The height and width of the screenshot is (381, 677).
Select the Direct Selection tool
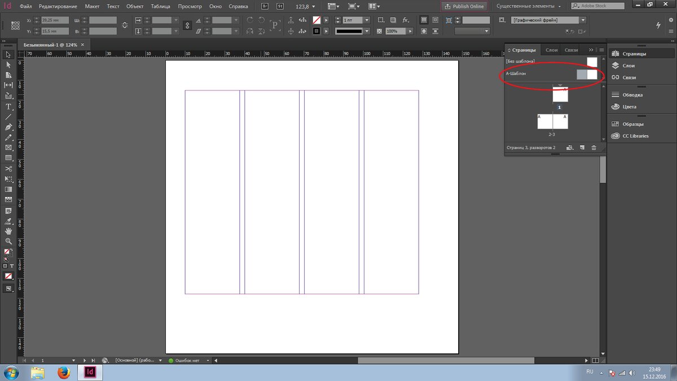8,65
